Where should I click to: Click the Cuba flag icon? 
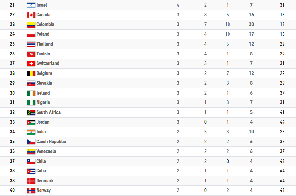coord(31,171)
